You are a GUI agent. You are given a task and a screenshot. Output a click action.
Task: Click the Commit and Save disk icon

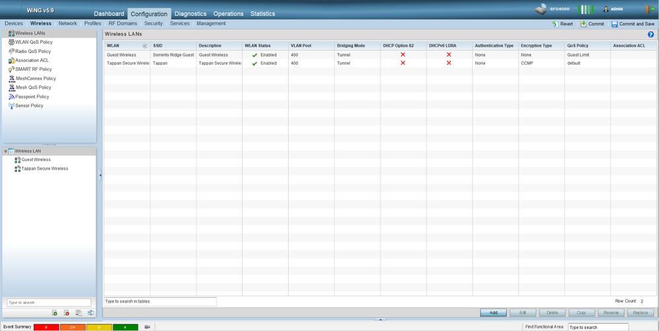coord(615,24)
